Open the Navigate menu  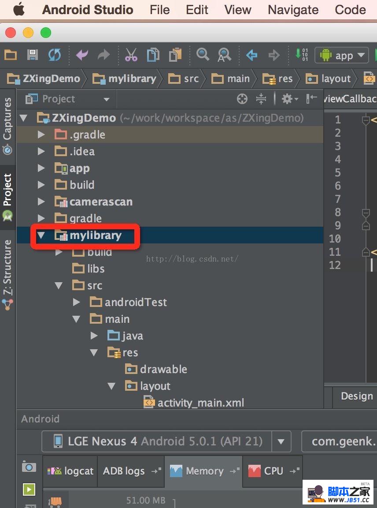[x=293, y=10]
